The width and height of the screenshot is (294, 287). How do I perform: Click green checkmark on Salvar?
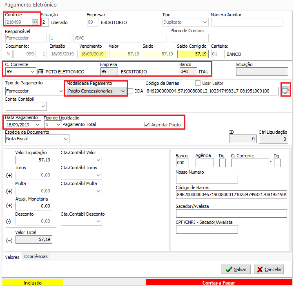pyautogui.click(x=229, y=269)
